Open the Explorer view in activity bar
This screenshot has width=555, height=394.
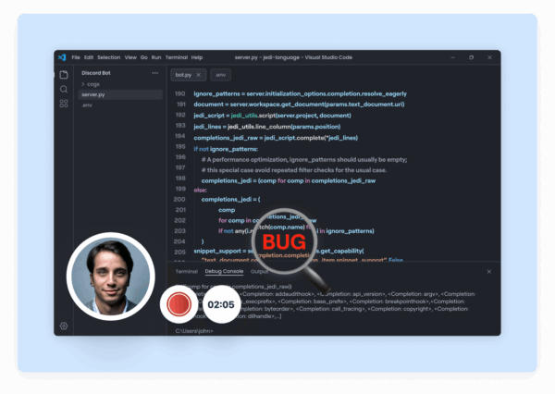tap(64, 74)
